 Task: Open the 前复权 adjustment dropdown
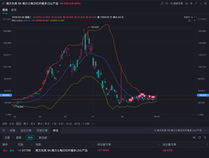coord(187,17)
